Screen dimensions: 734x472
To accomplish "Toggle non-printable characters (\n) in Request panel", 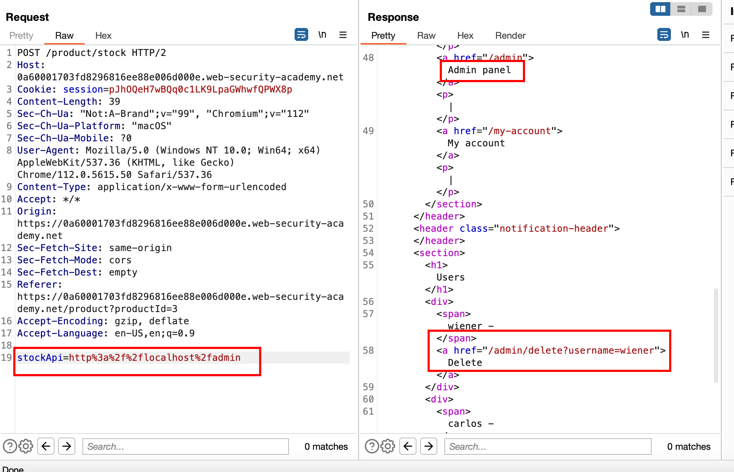I will pyautogui.click(x=322, y=35).
